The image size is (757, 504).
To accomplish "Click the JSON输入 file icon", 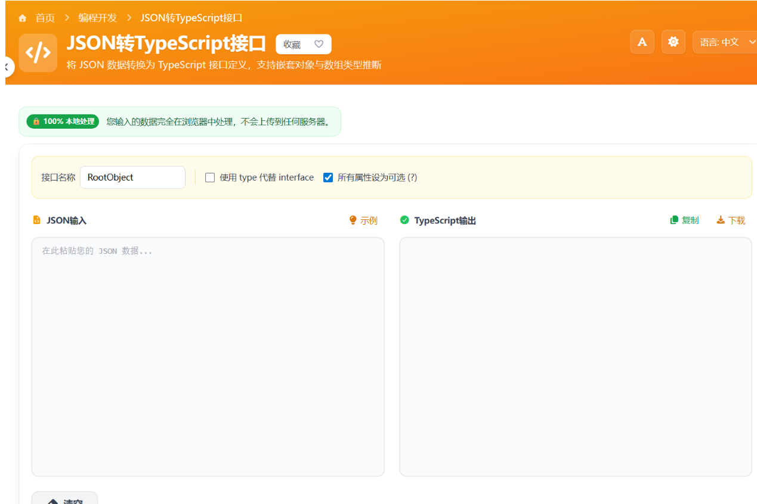I will pyautogui.click(x=36, y=220).
